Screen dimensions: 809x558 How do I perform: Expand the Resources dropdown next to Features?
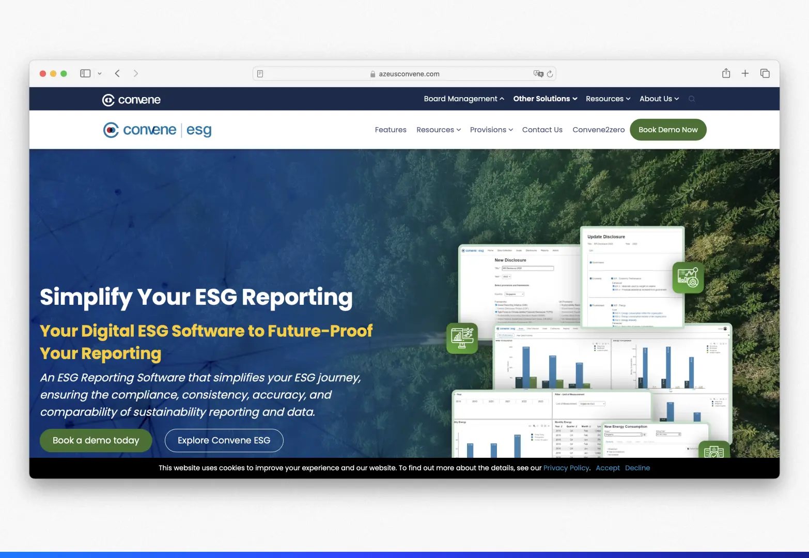(438, 130)
